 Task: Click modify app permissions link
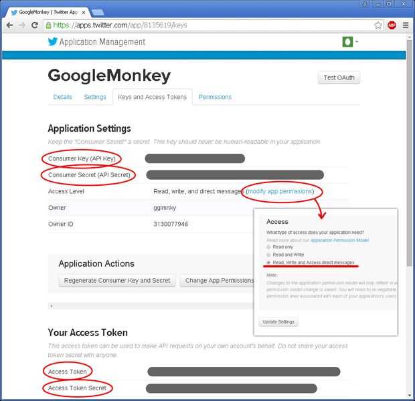(280, 191)
